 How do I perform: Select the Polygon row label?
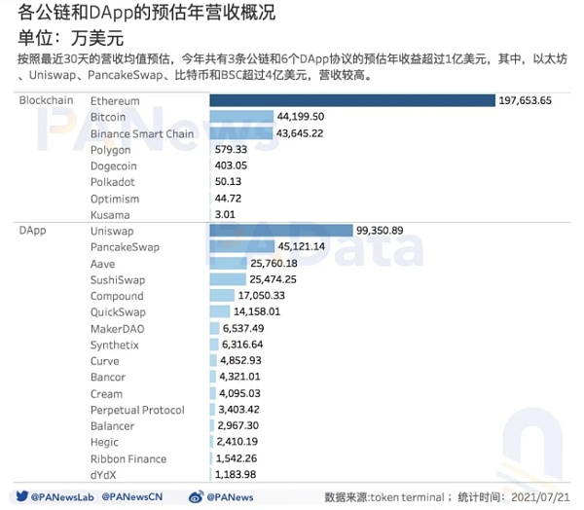coord(111,150)
